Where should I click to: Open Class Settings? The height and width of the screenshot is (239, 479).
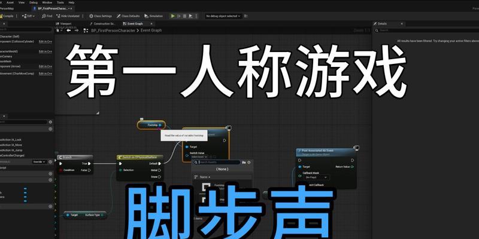pyautogui.click(x=101, y=16)
